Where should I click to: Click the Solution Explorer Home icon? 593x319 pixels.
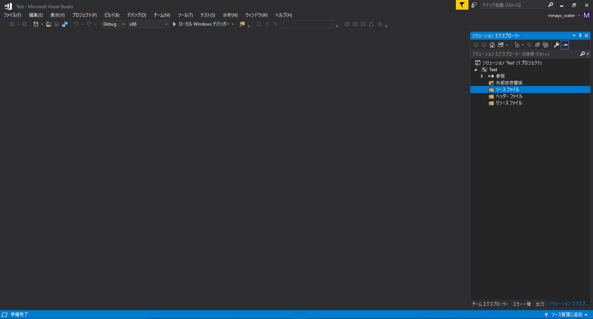492,45
